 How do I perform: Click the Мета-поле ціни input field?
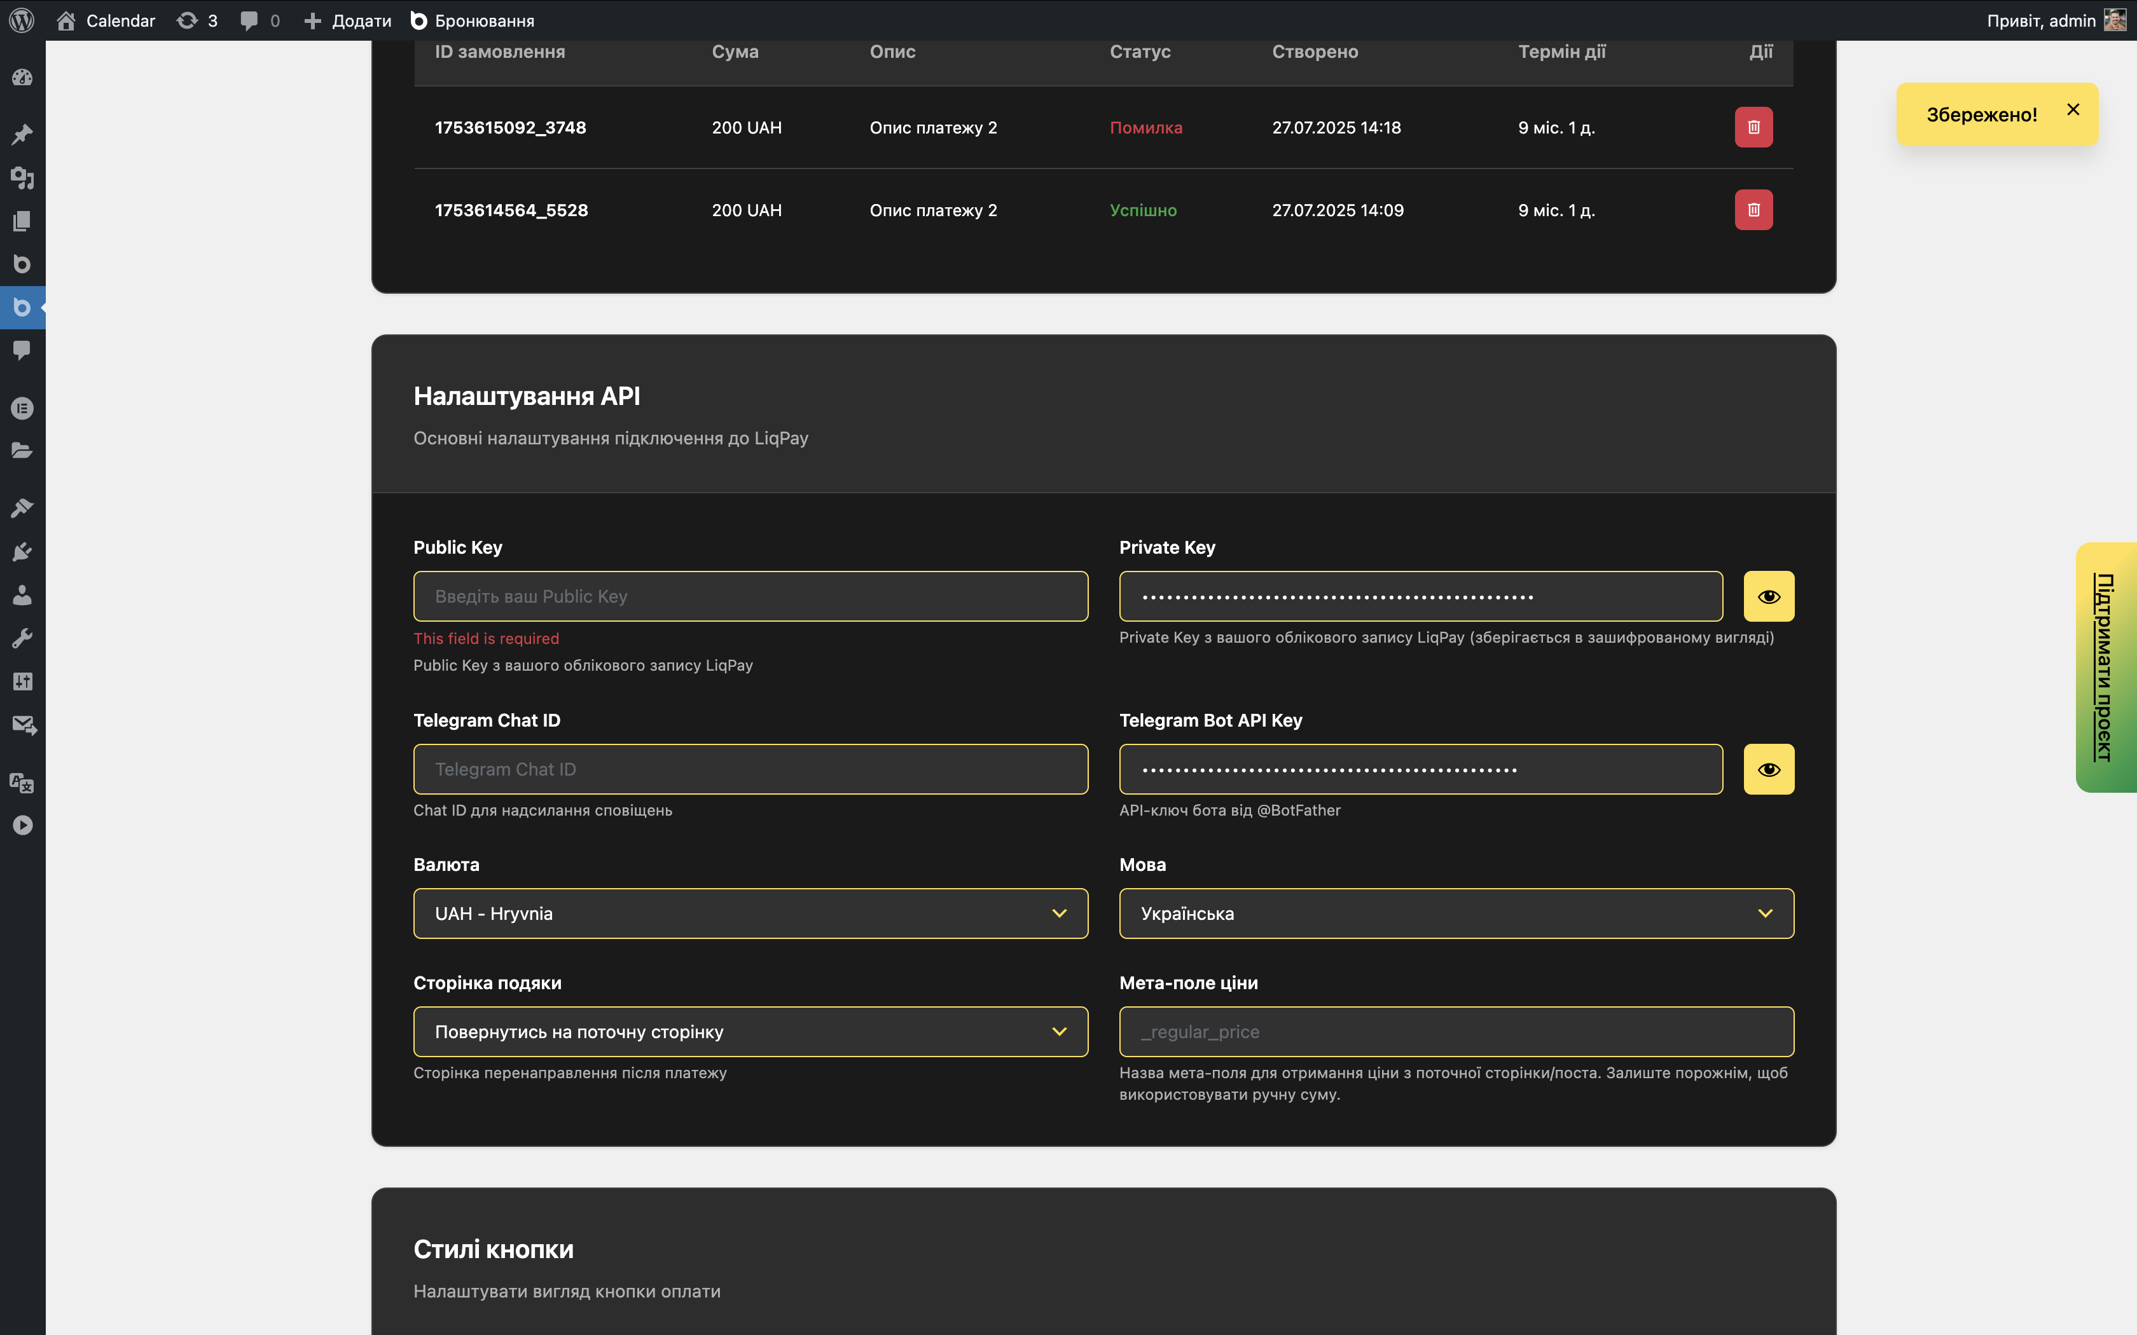pos(1455,1030)
